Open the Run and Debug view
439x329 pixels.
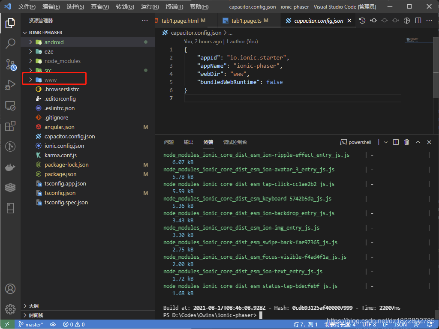pyautogui.click(x=10, y=85)
